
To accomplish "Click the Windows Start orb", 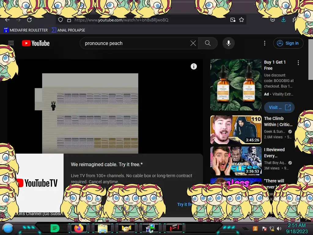I will click(x=8, y=228).
